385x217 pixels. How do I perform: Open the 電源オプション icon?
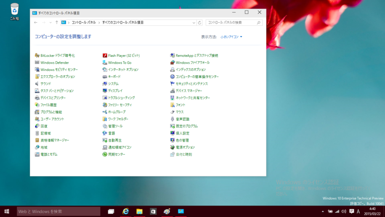172,147
